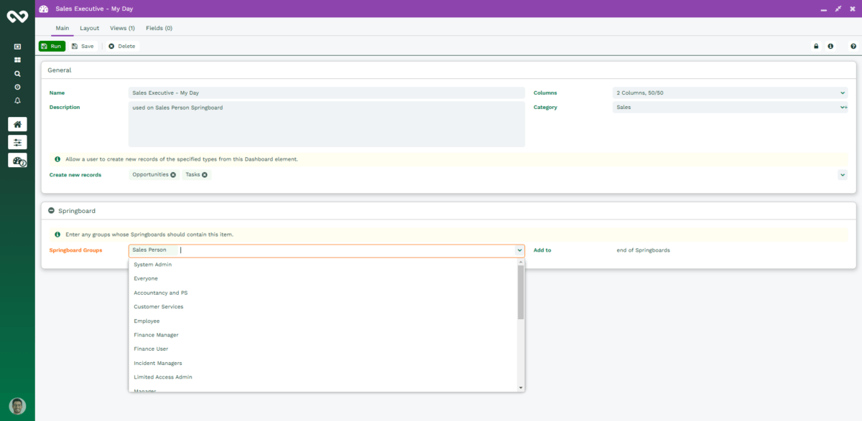Switch to the Layout tab
Image resolution: width=862 pixels, height=421 pixels.
pos(89,28)
